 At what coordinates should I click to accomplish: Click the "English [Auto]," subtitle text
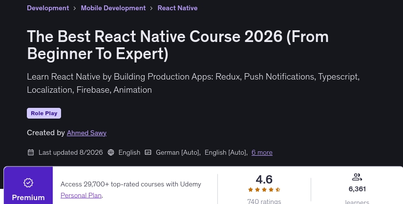226,152
